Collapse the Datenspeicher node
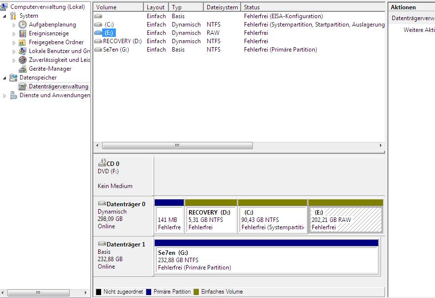 coord(4,78)
